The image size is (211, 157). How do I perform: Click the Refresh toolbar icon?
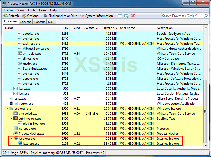pos(6,16)
